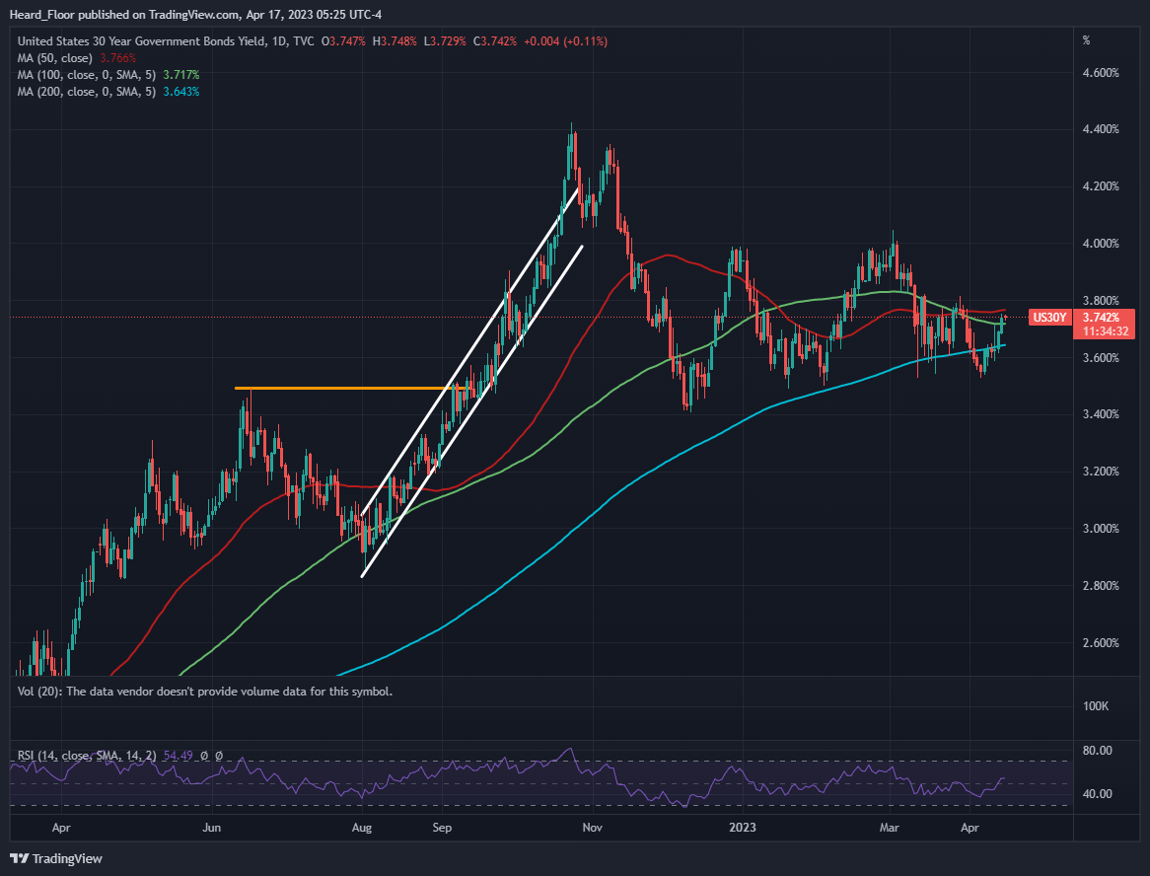This screenshot has height=876, width=1150.
Task: Click the TradingView logo at bottom left
Action: pos(56,858)
